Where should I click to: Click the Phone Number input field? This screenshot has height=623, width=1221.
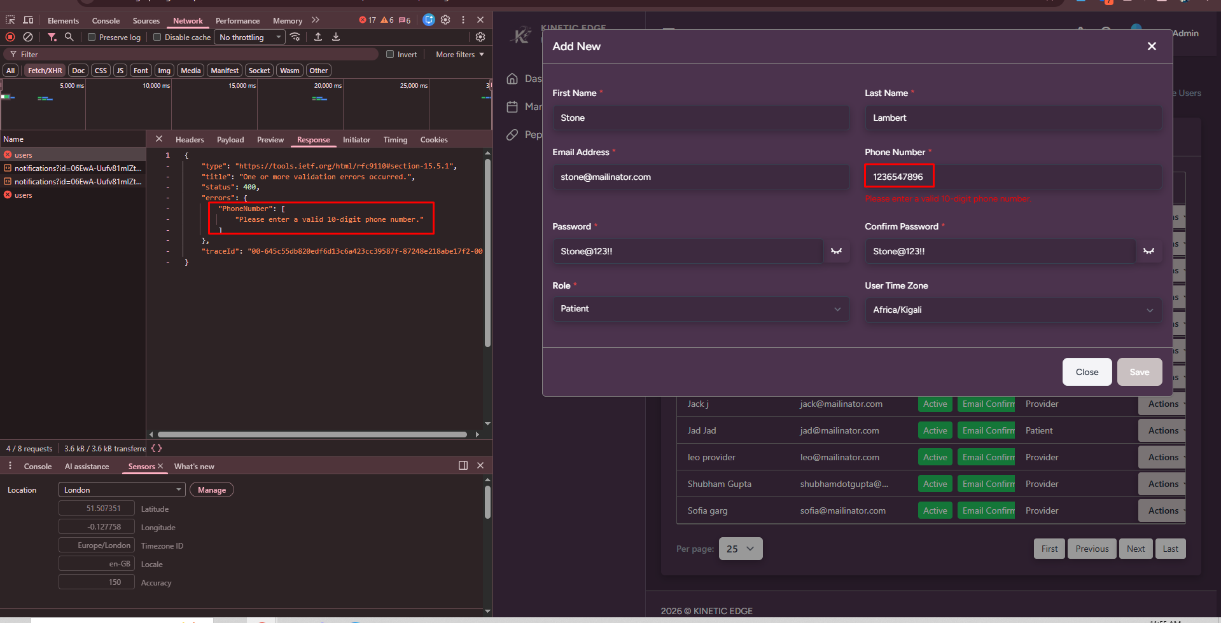tap(1012, 177)
